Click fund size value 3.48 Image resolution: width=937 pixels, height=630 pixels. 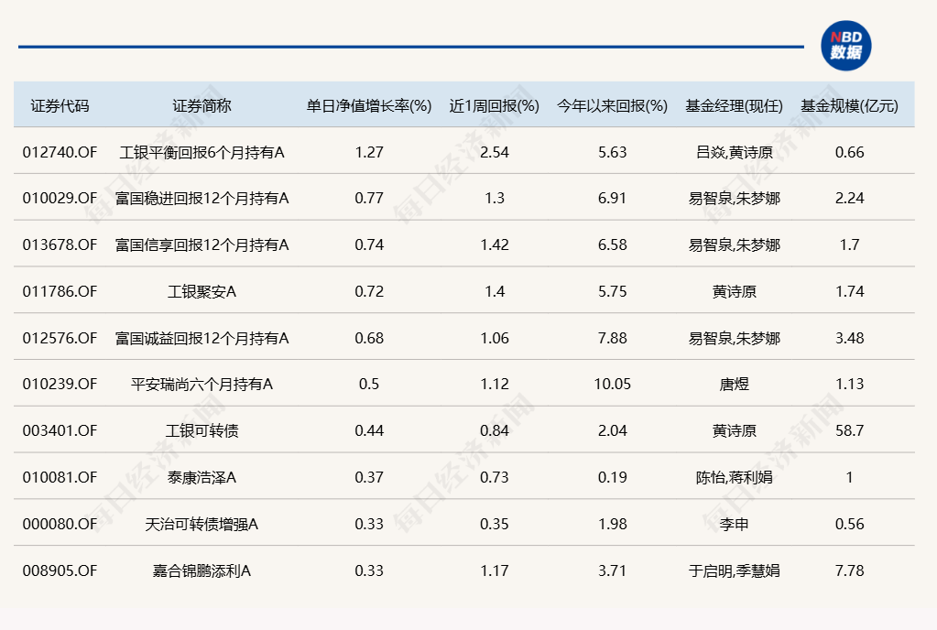pos(849,338)
